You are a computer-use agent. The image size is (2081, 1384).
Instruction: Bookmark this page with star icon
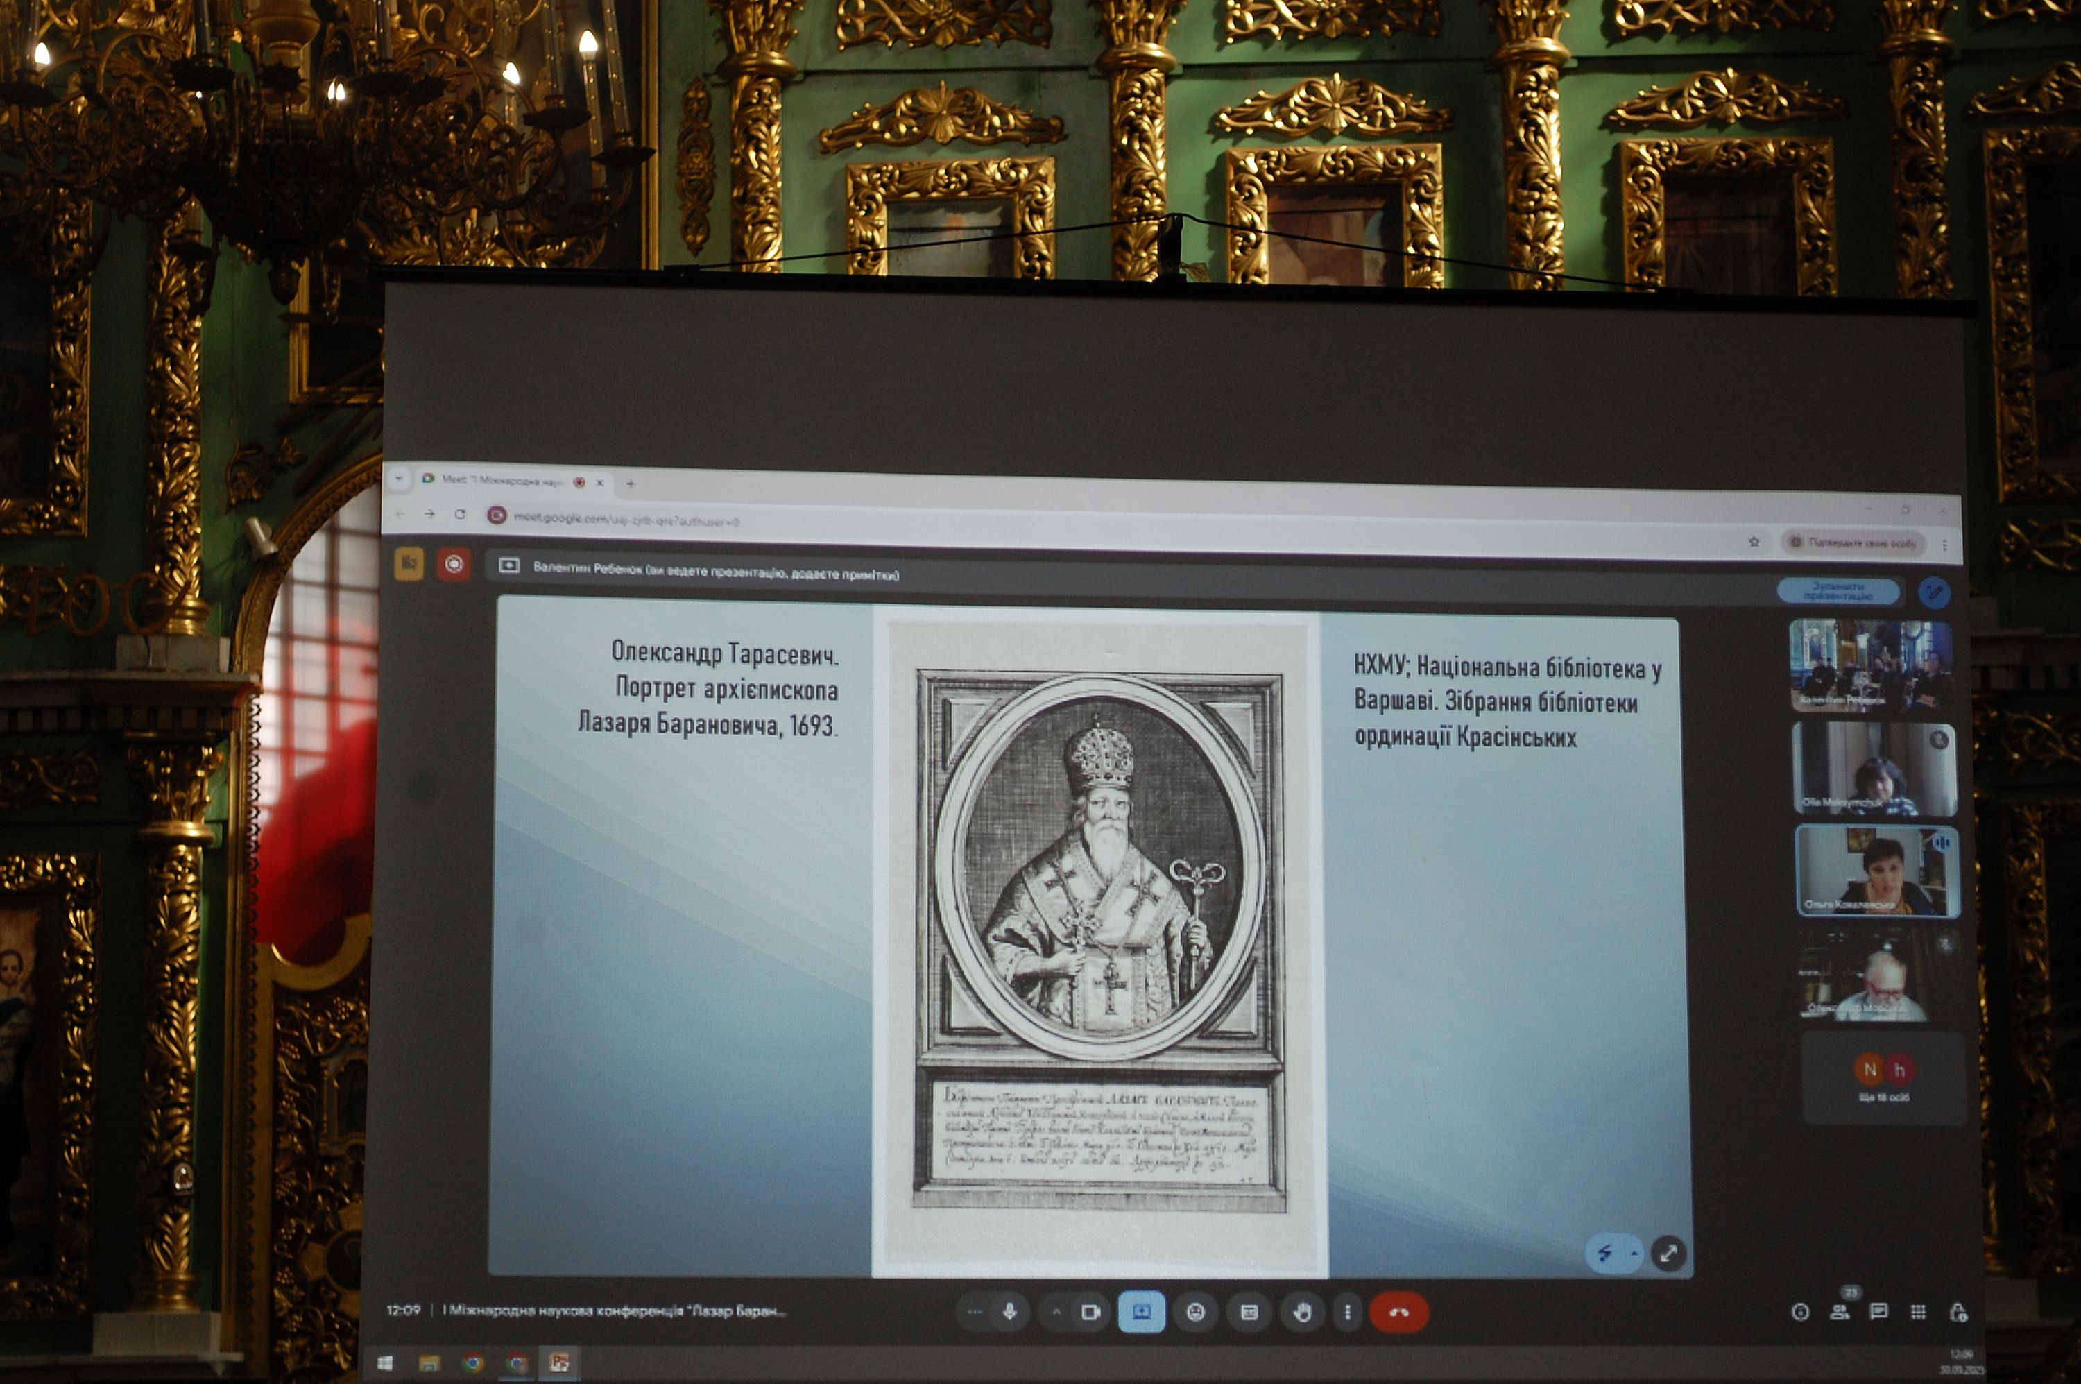(1754, 541)
